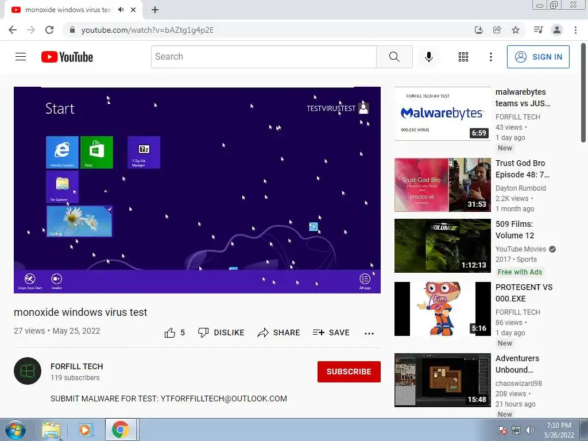Click the address bar URL
The image size is (588, 441).
click(148, 30)
